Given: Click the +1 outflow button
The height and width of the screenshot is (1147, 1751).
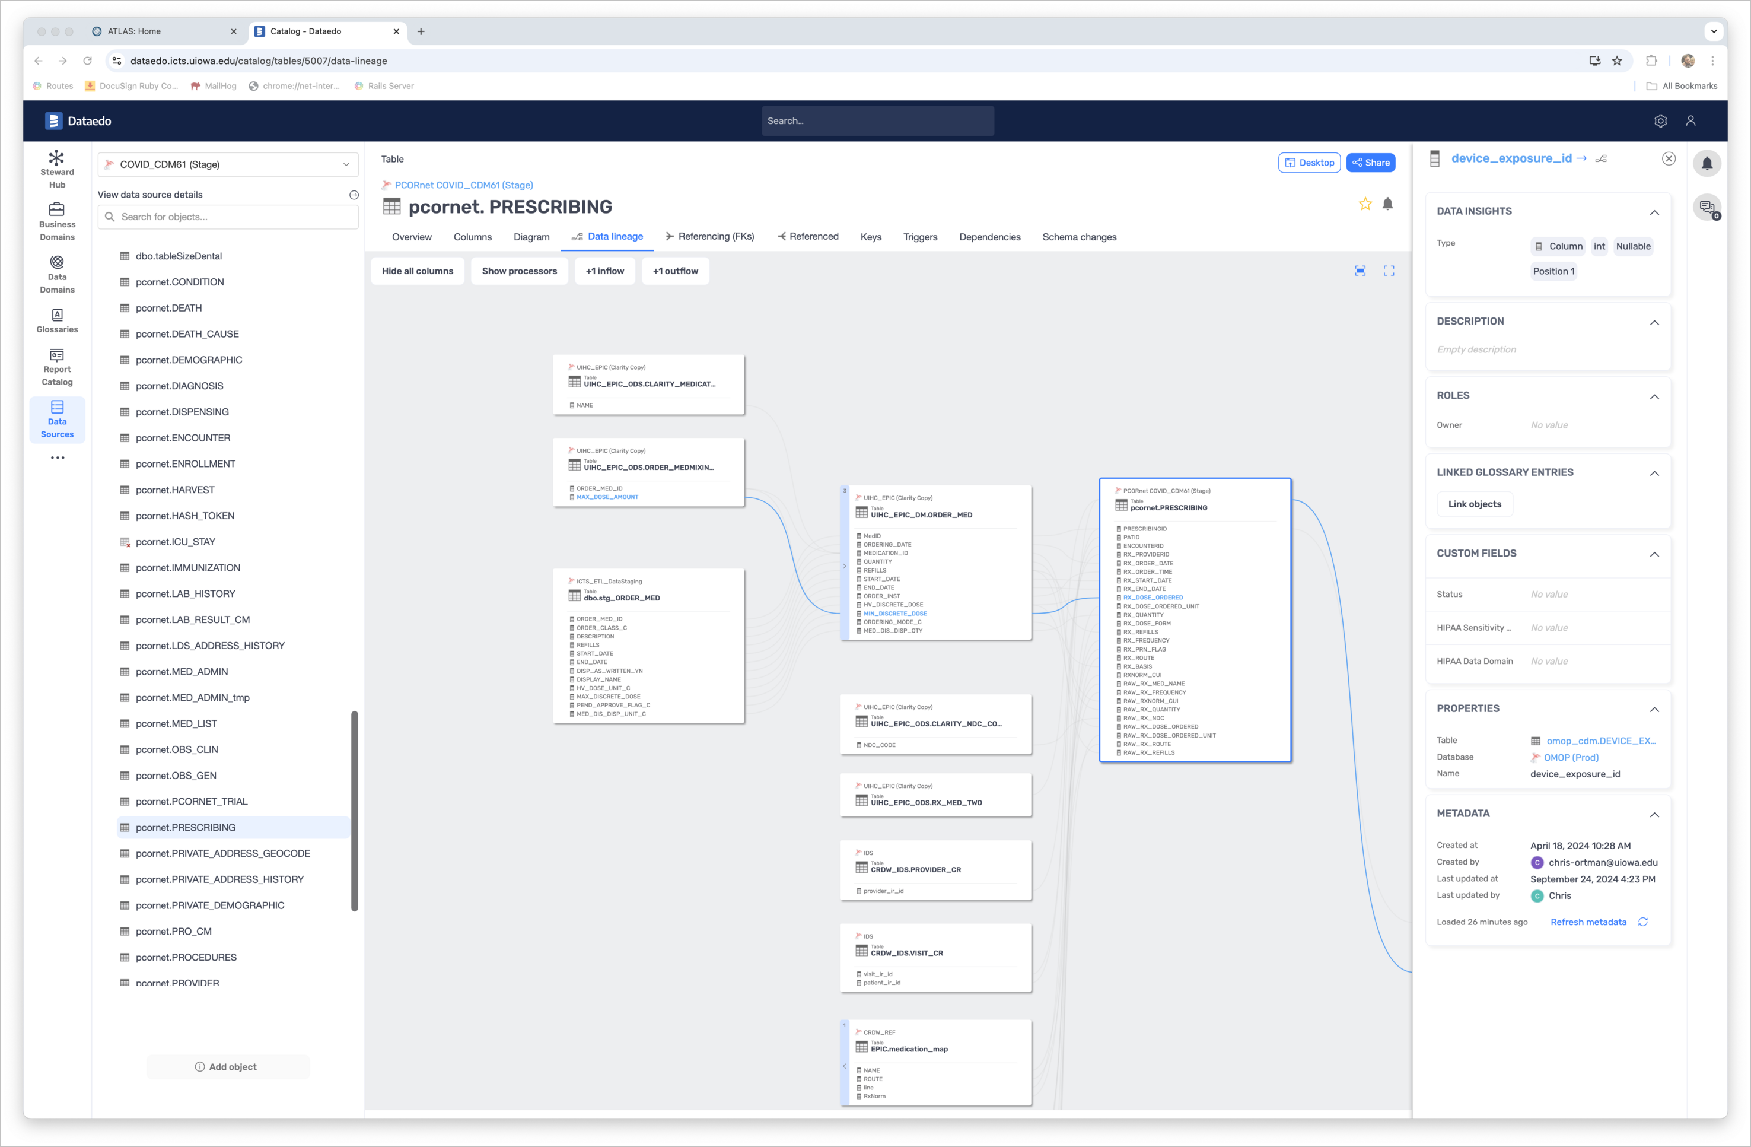Looking at the screenshot, I should pyautogui.click(x=676, y=271).
